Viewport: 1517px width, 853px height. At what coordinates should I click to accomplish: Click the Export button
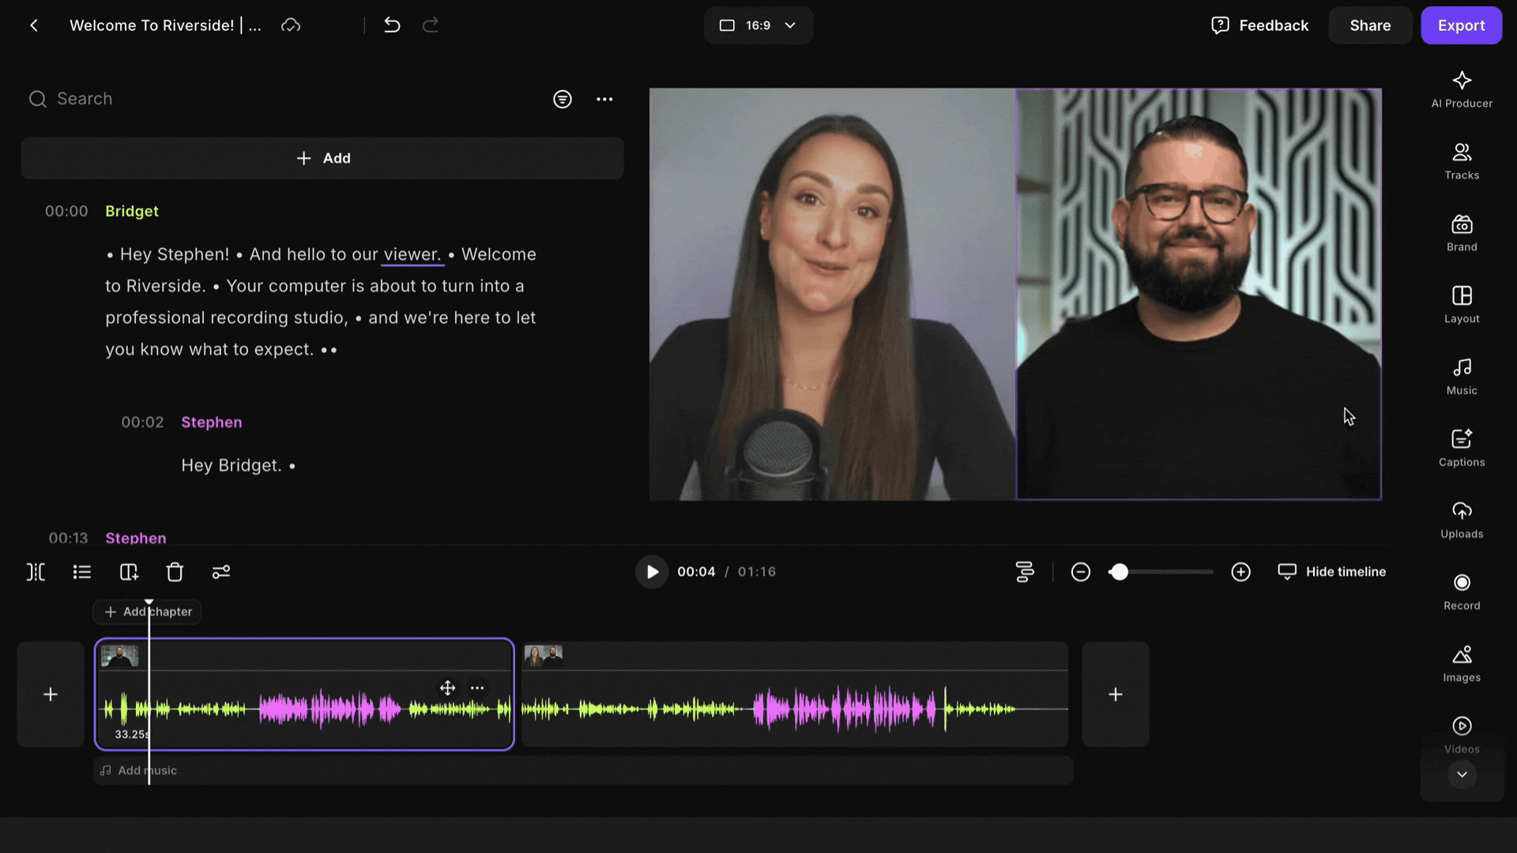point(1460,25)
